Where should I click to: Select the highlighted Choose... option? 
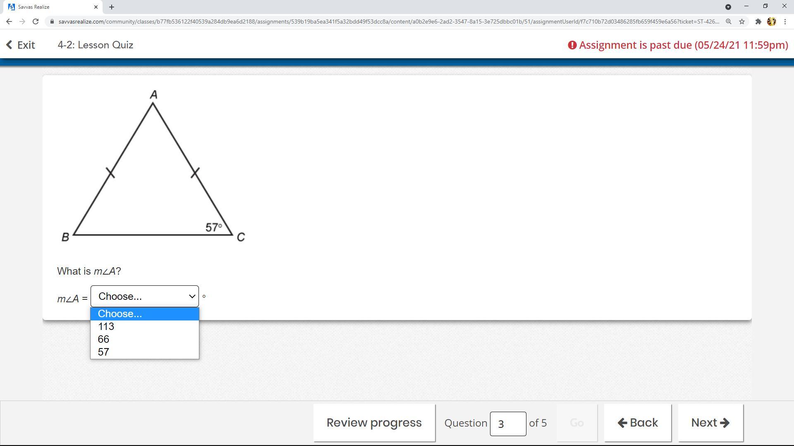pyautogui.click(x=144, y=314)
